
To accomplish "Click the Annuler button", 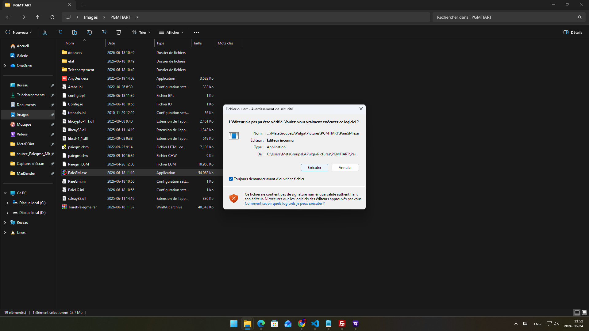I will [345, 168].
